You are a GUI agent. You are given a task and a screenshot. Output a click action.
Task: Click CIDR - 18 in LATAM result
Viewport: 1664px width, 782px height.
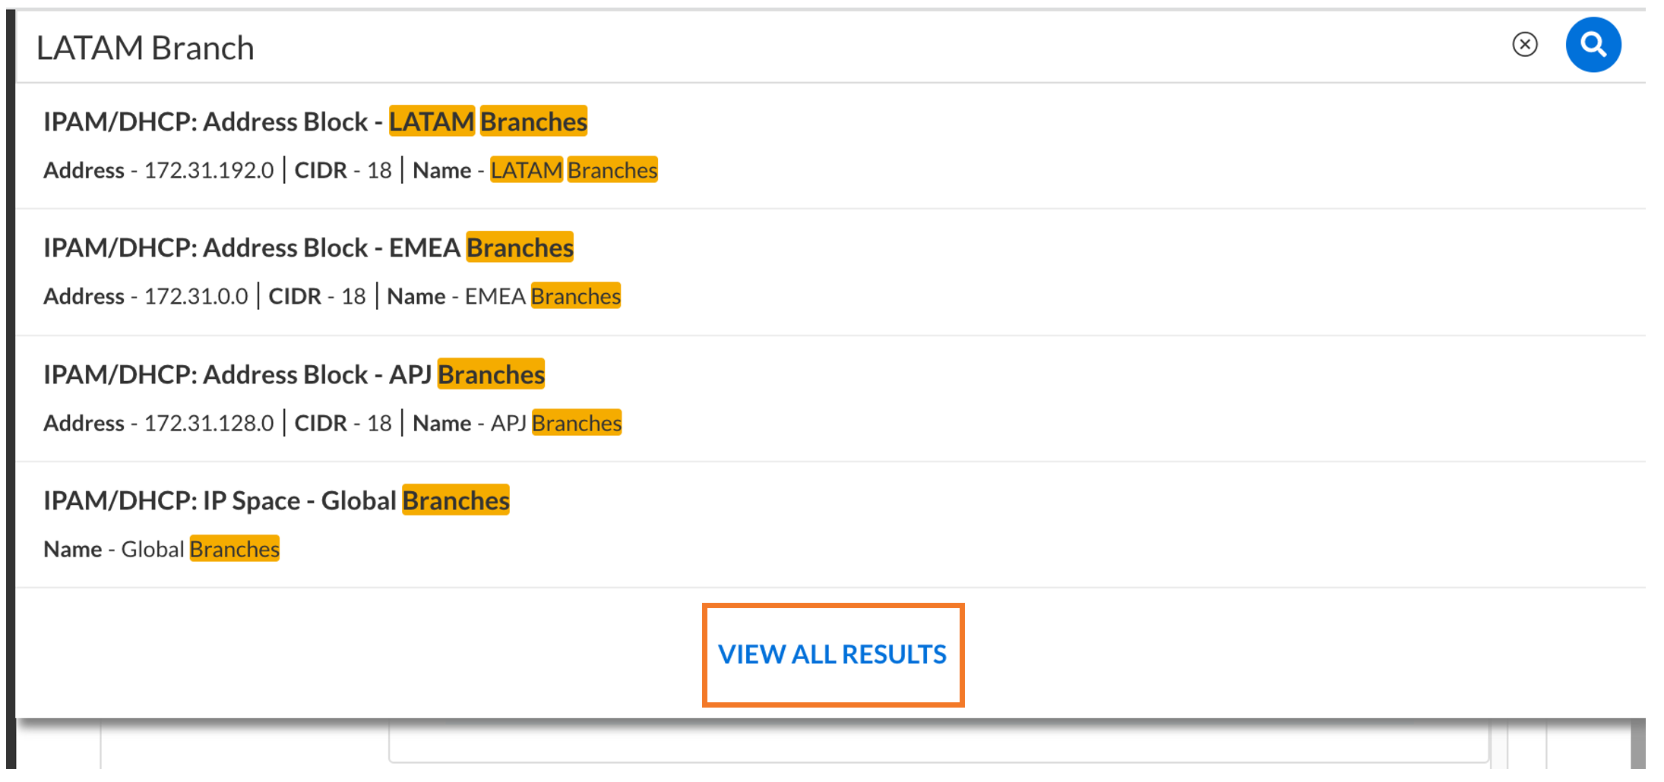click(x=343, y=170)
